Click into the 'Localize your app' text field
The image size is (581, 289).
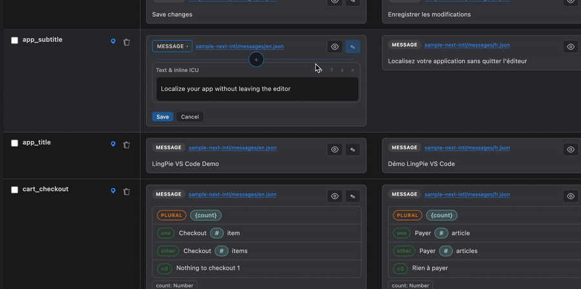[257, 89]
